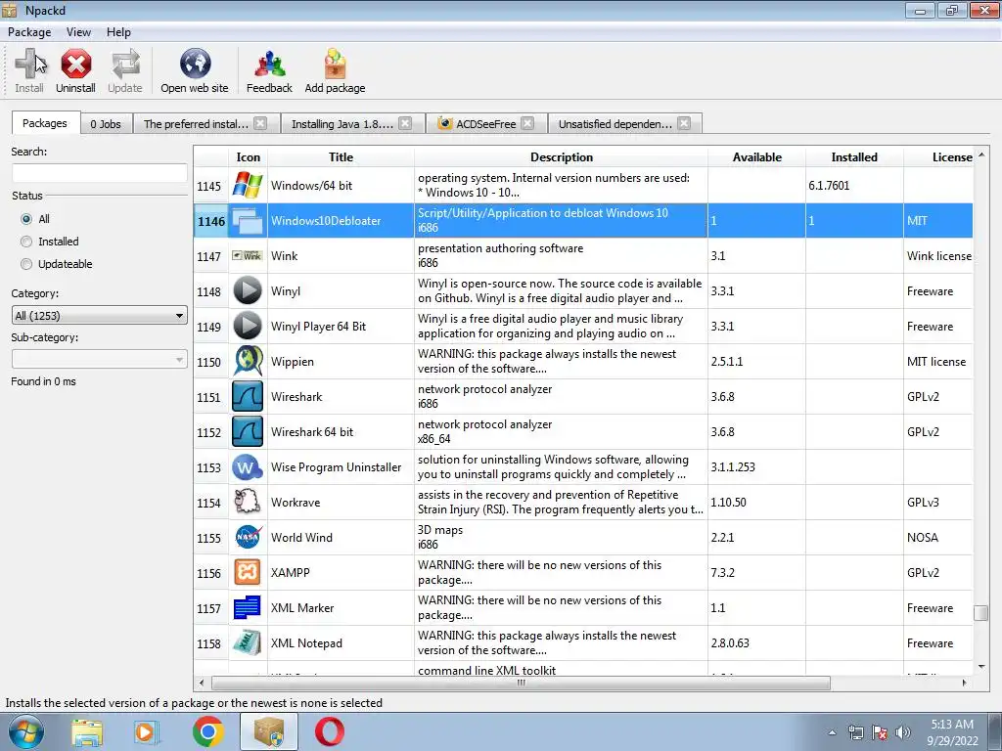Select the Wise Program Uninstaller title
This screenshot has height=751, width=1002.
click(x=337, y=467)
